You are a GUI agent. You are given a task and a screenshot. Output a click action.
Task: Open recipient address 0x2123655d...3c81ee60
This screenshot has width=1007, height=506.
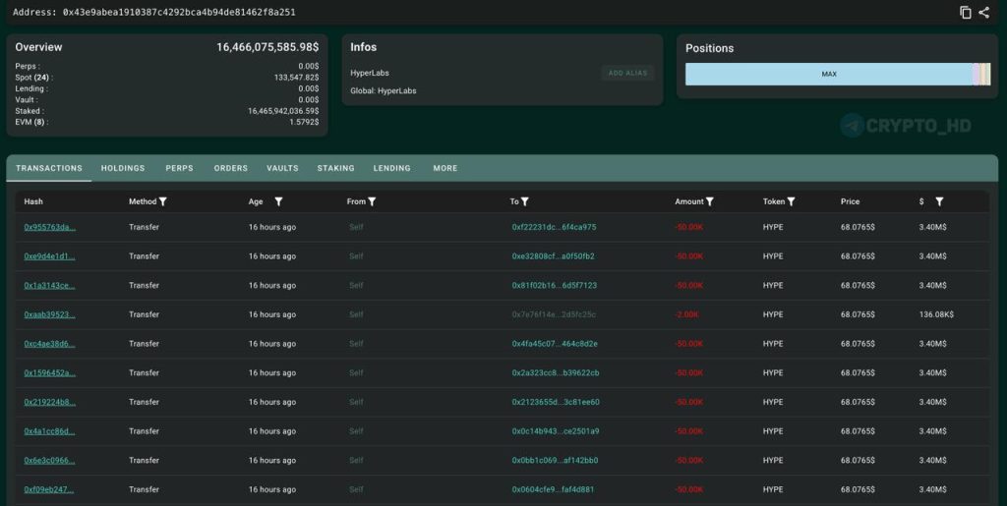click(556, 402)
